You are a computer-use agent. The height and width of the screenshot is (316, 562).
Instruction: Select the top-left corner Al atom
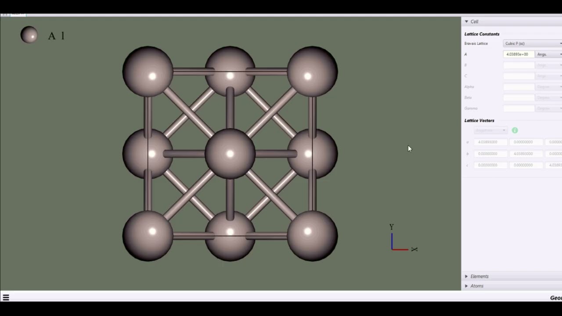click(x=148, y=71)
